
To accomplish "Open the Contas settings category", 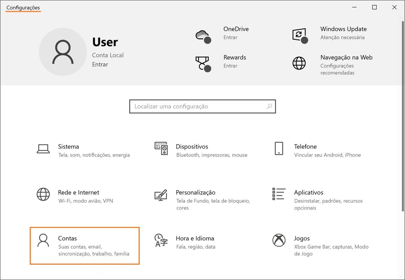I will tap(85, 246).
